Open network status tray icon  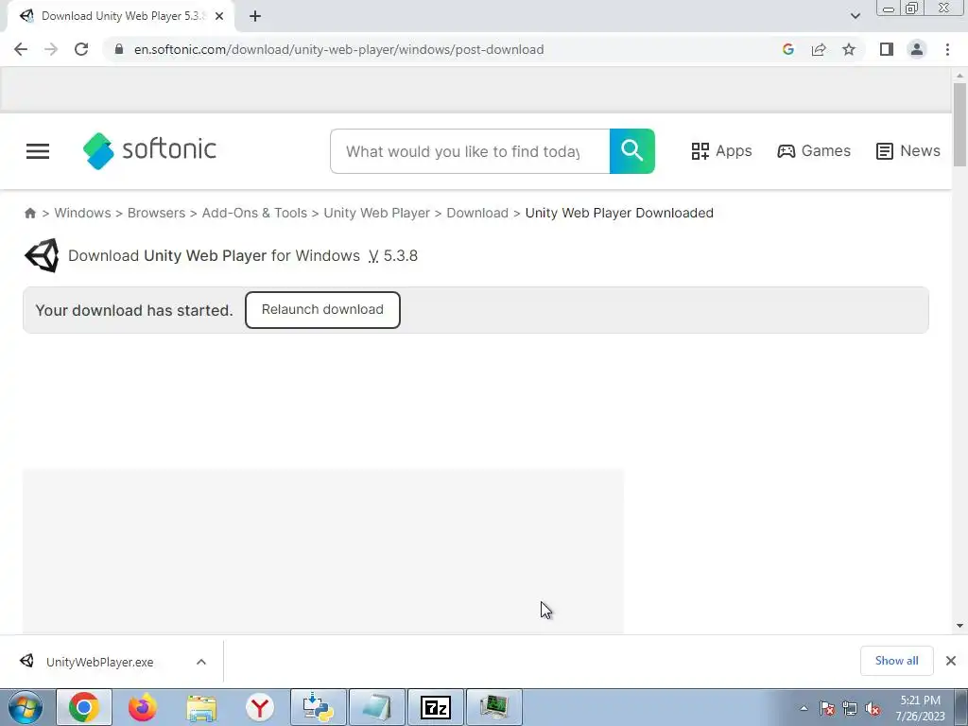(x=850, y=708)
